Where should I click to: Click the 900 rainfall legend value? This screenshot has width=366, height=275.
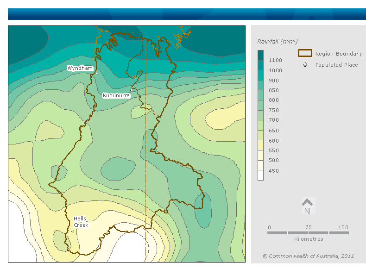273,81
